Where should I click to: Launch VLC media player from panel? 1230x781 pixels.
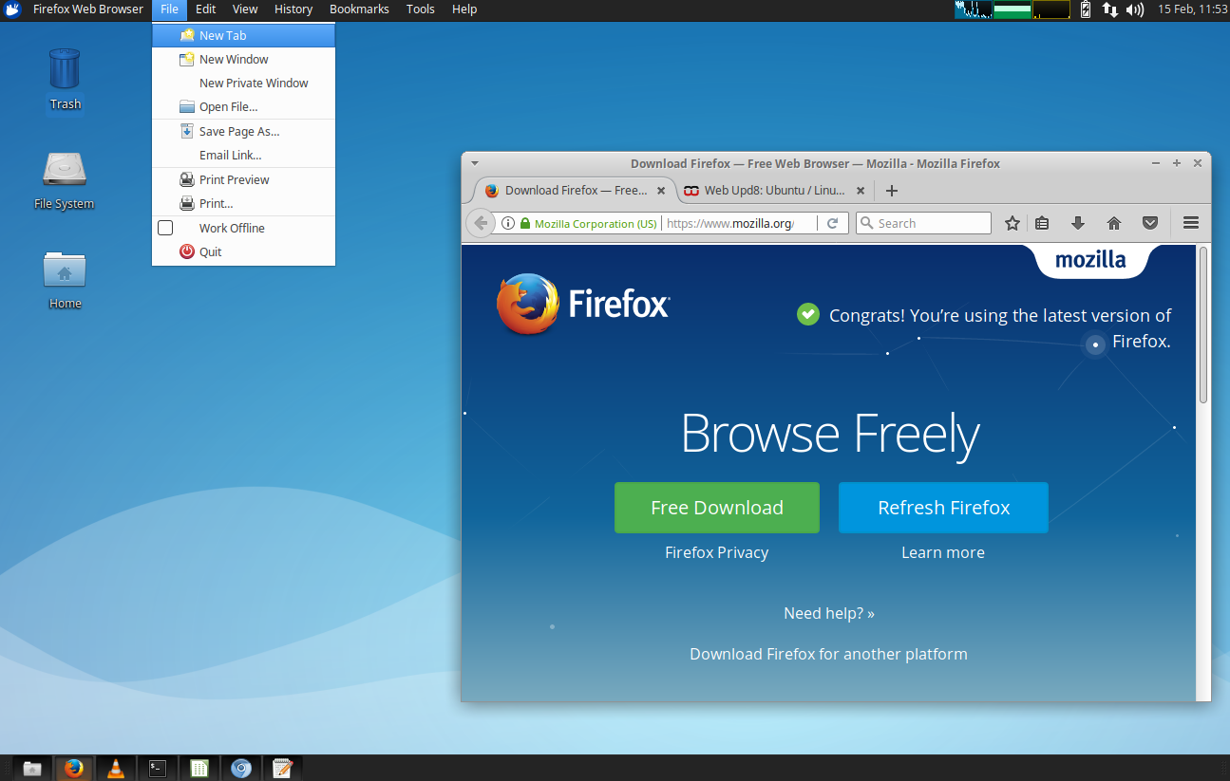116,769
